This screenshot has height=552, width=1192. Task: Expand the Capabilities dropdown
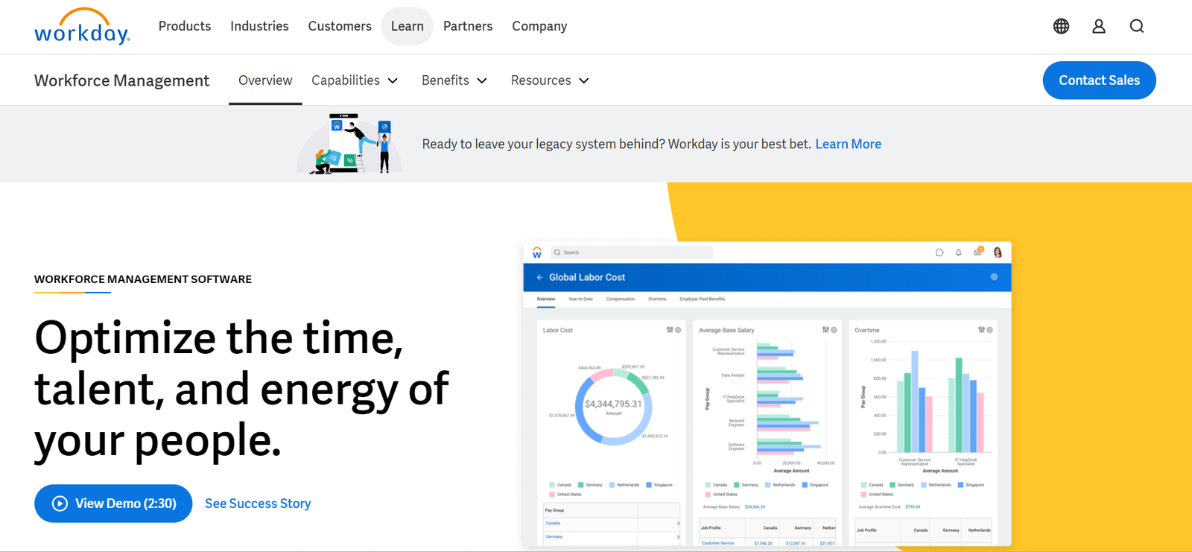[355, 80]
